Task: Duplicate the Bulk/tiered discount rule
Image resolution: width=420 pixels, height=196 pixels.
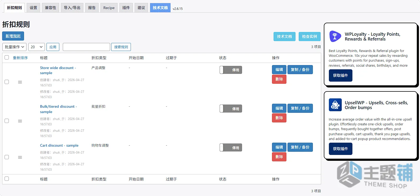Action: click(x=300, y=108)
